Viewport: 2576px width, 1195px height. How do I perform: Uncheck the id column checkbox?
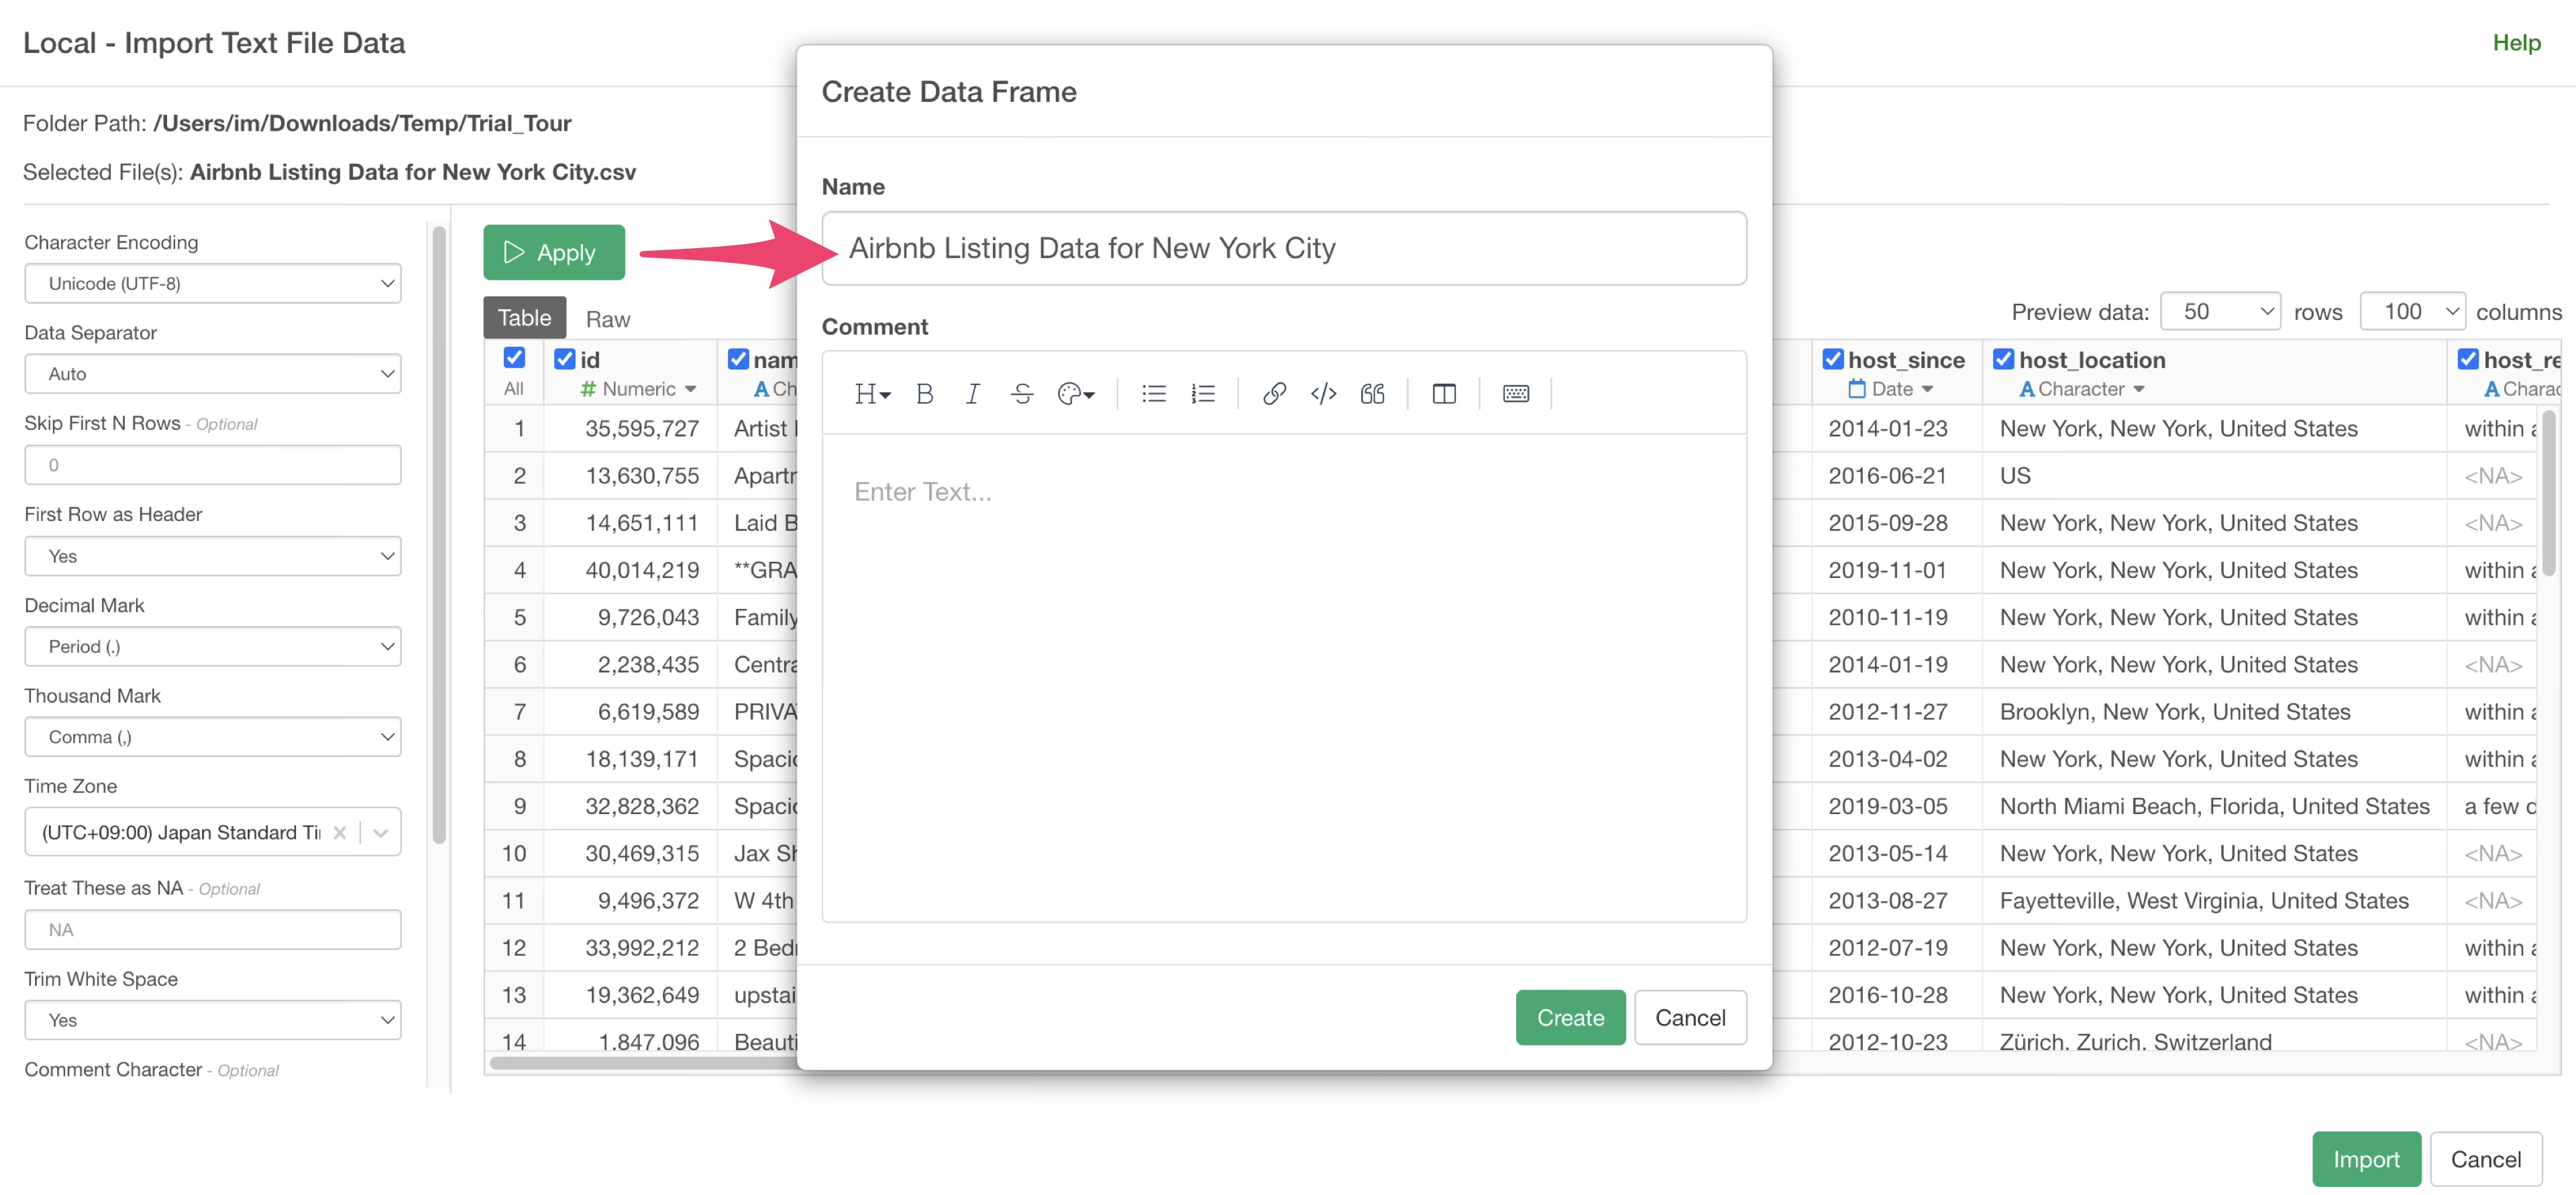tap(564, 359)
